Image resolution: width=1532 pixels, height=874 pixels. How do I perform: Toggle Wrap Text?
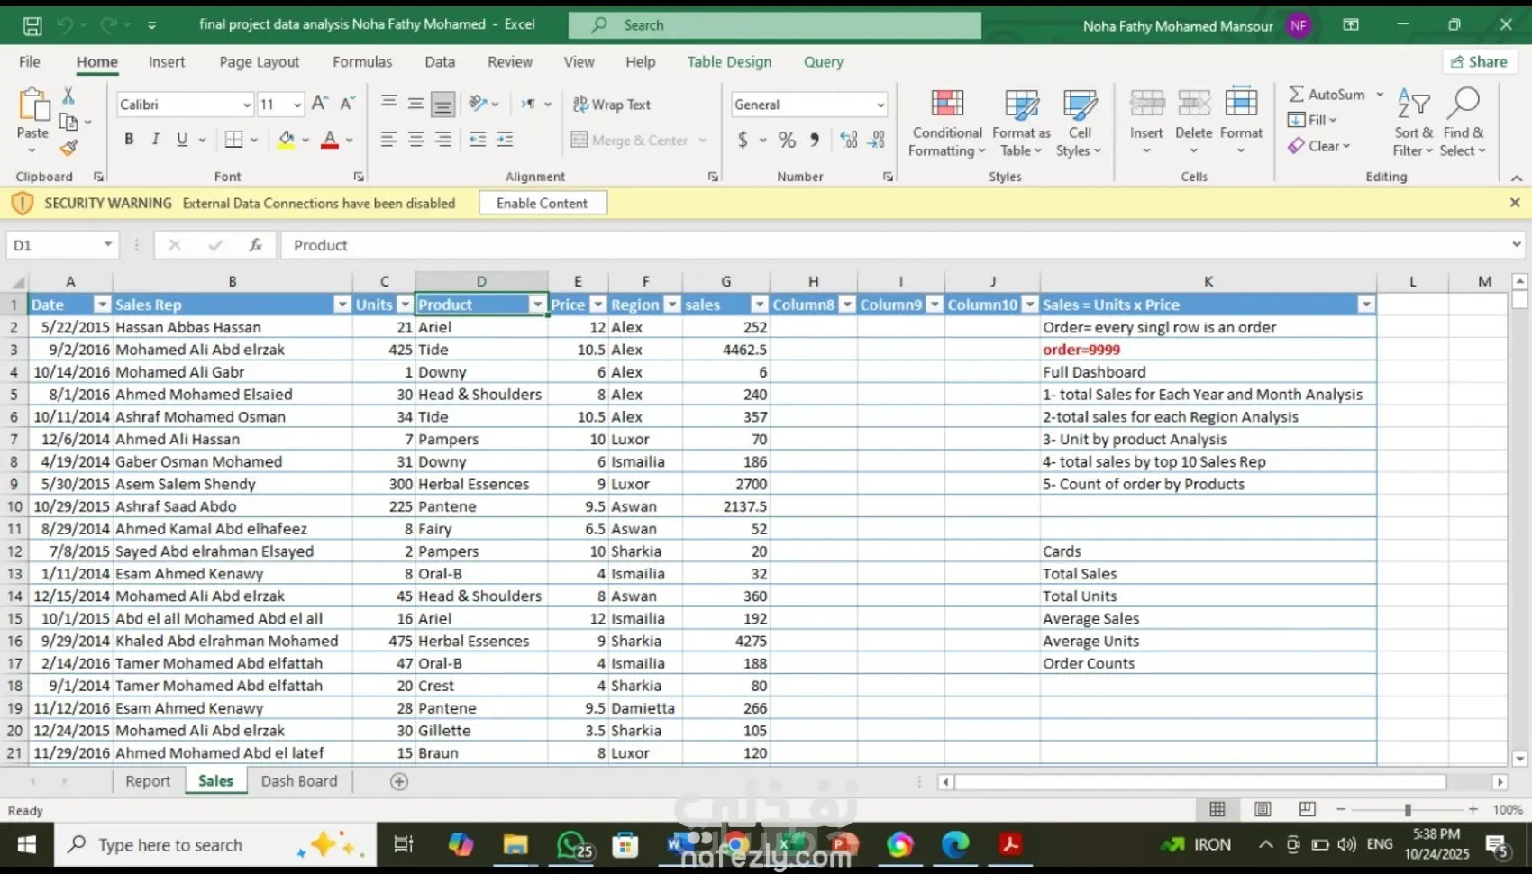click(611, 105)
